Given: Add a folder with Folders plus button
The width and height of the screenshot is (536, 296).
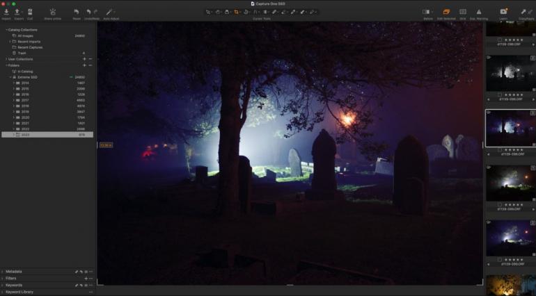Looking at the screenshot, I should (84, 65).
